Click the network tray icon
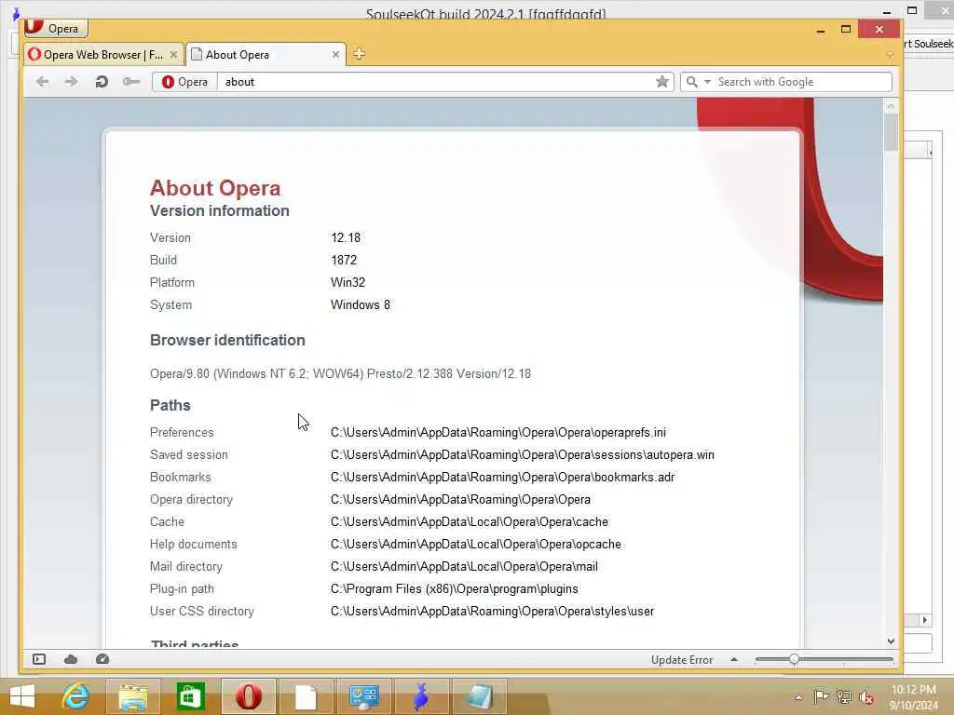Image resolution: width=954 pixels, height=715 pixels. [x=843, y=696]
